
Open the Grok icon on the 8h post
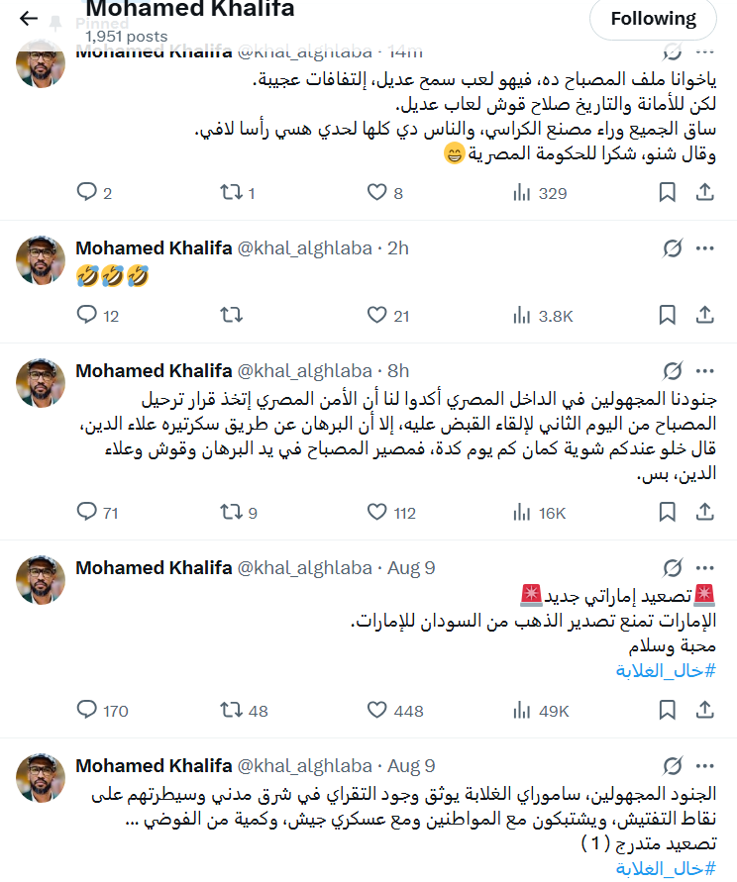coord(673,371)
